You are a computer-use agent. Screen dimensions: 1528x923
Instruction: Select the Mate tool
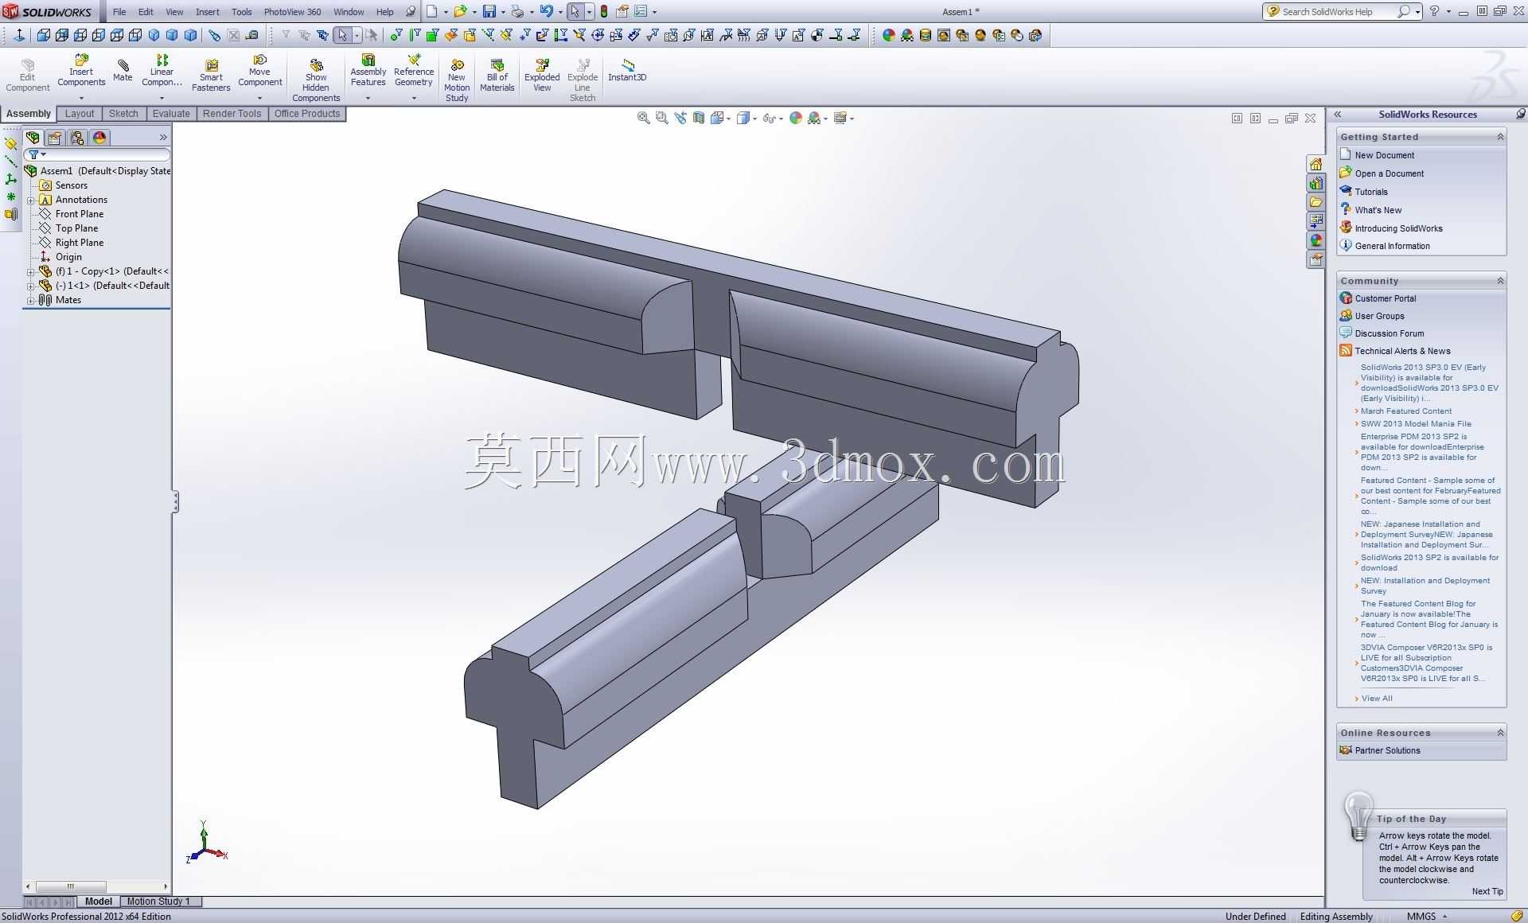[123, 71]
